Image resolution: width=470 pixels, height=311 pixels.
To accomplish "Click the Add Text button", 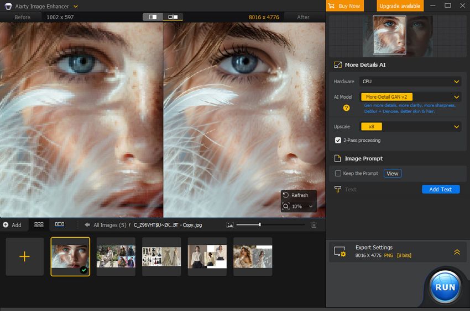I will [x=440, y=189].
